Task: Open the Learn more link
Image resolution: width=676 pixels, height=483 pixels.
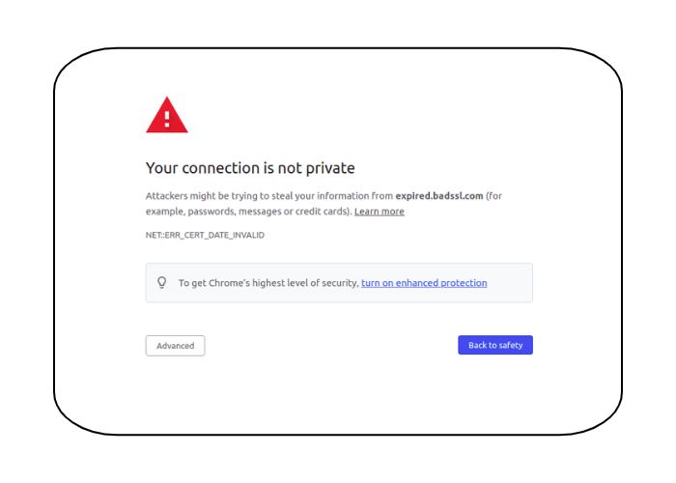Action: [x=380, y=212]
